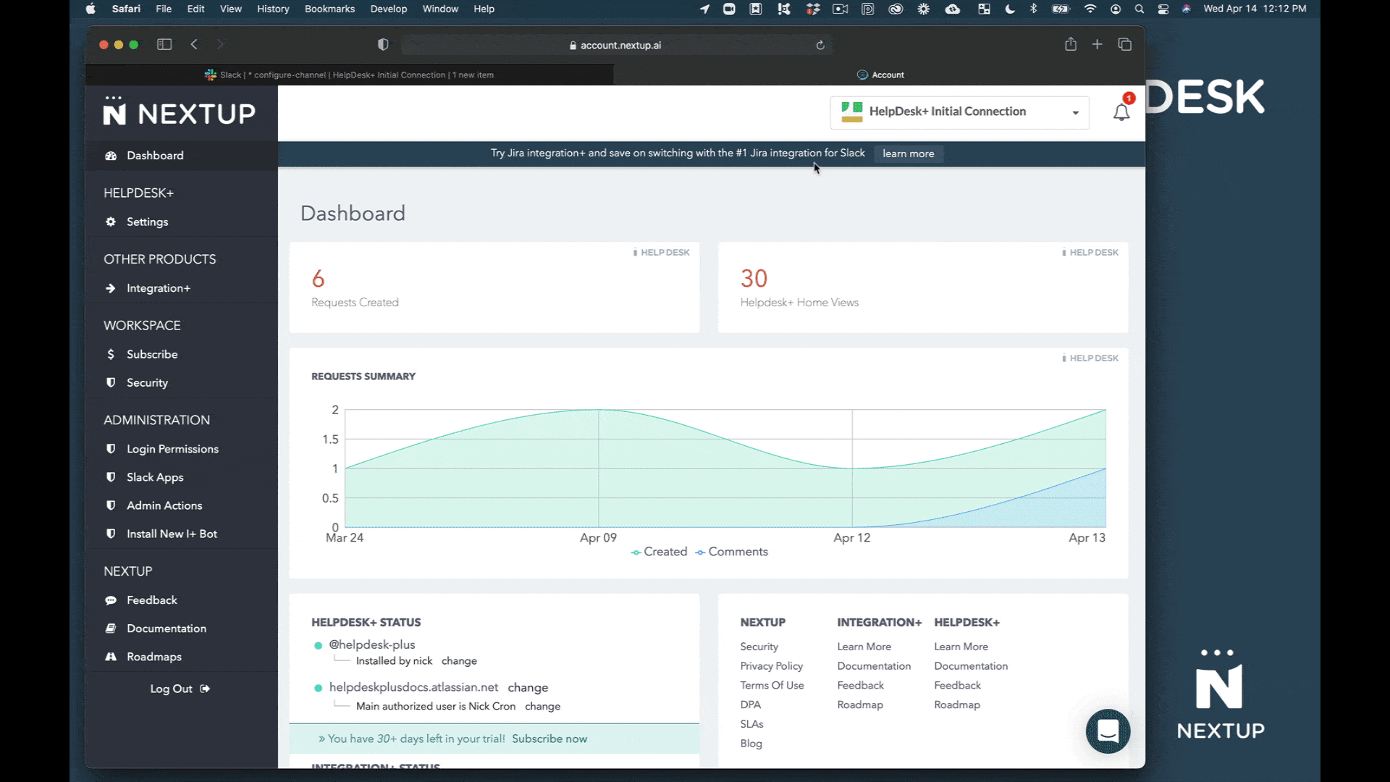
Task: Toggle the Safari sidebar button
Action: (x=164, y=45)
